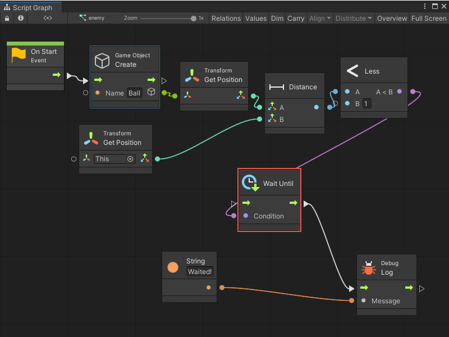Toggle the Relations display option
Viewport: 449px width, 337px height.
click(226, 18)
